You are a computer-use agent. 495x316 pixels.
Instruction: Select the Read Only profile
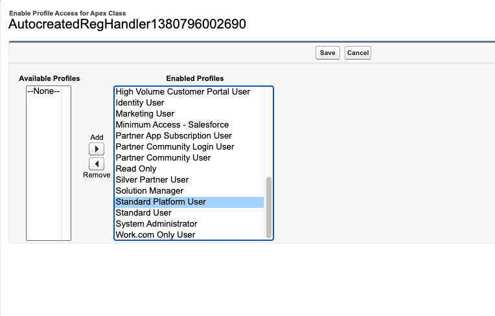point(136,169)
